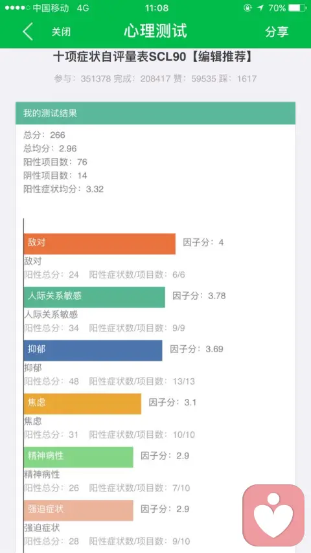
Task: Select the orange 敌对 bar
Action: pos(100,243)
